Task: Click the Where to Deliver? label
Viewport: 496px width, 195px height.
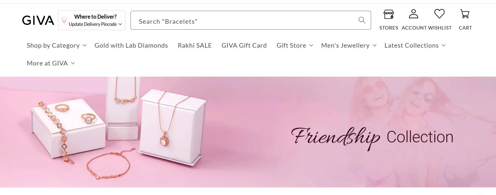Action: pyautogui.click(x=95, y=17)
